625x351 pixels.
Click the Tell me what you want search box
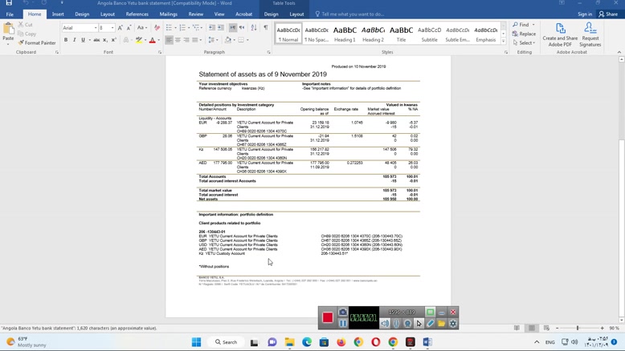point(353,14)
